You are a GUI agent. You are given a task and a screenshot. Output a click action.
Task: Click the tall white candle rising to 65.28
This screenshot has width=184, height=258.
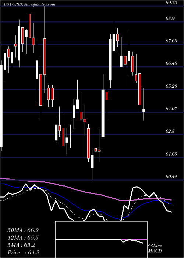click(103, 113)
